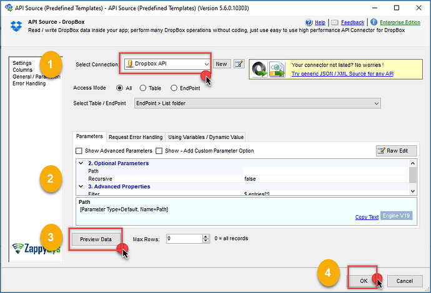Click the Preview Data button
431x293 pixels.
click(x=96, y=239)
